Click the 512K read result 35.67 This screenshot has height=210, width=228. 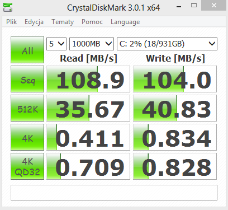[88, 108]
